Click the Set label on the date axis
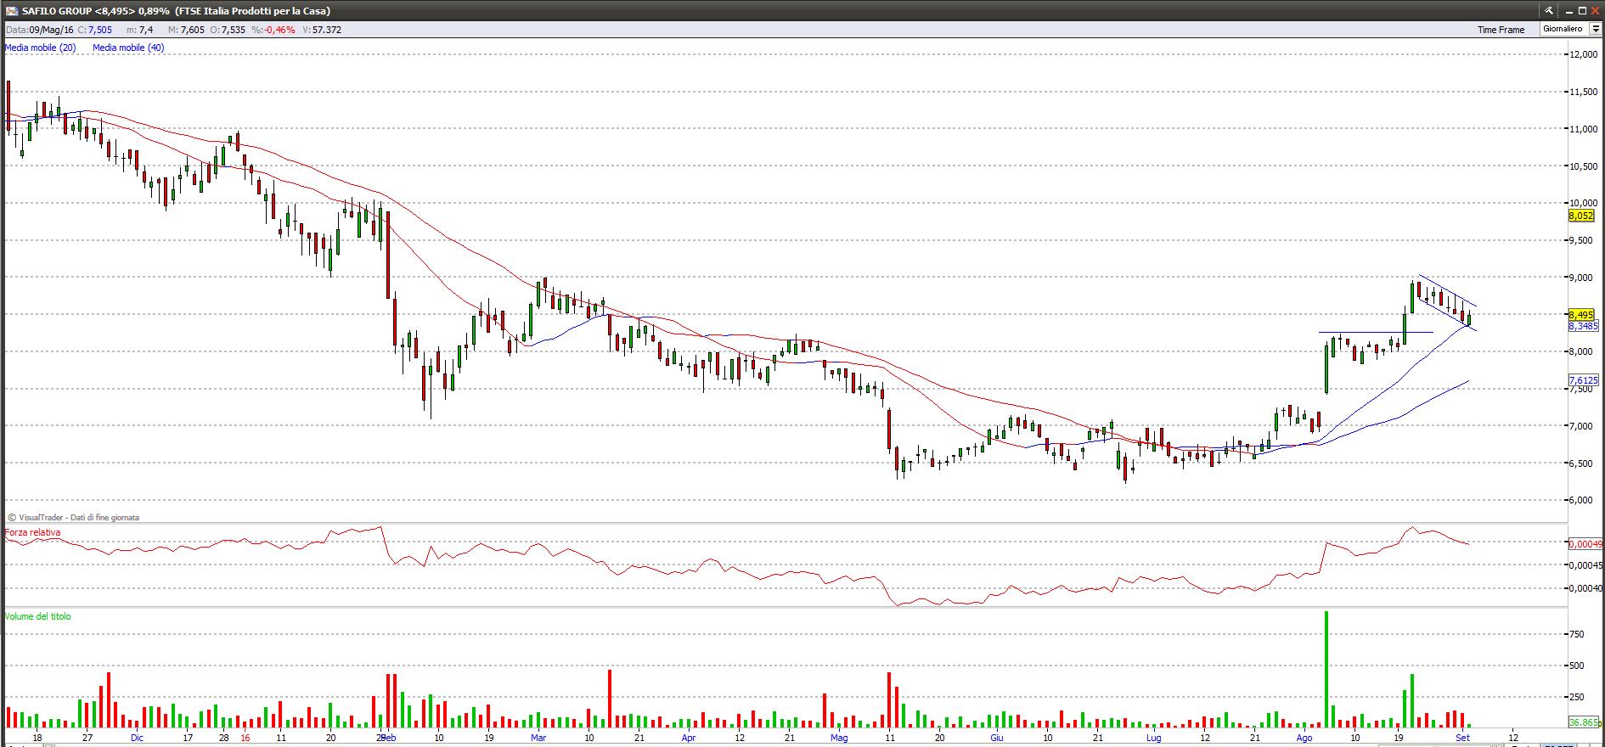 (x=1462, y=738)
